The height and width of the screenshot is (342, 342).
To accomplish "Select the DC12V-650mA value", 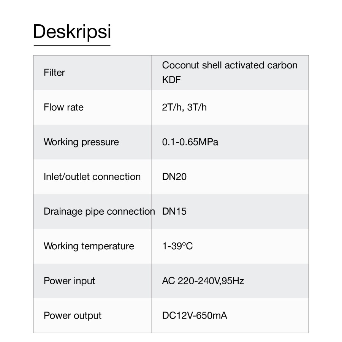I will point(195,315).
